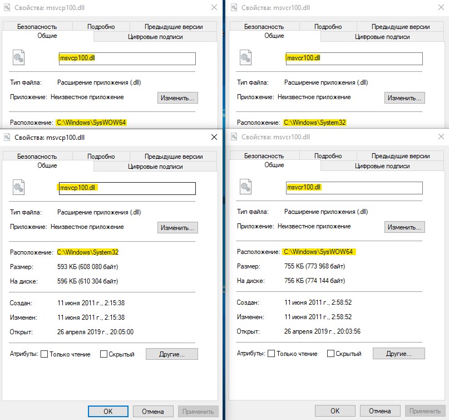Click title bar icon of msvcr100.dll System32 window
449x420 pixels.
(x=234, y=7)
